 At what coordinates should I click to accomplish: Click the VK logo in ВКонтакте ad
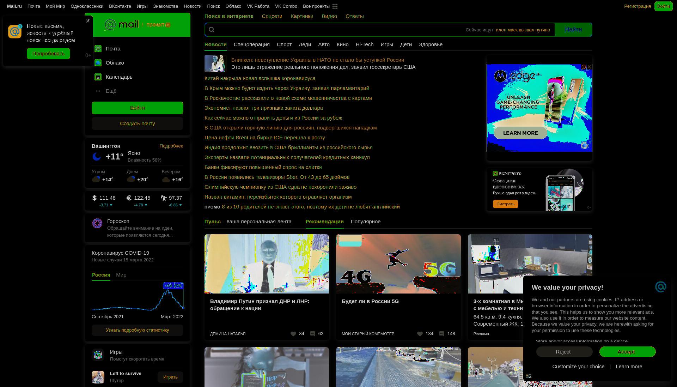pyautogui.click(x=495, y=173)
